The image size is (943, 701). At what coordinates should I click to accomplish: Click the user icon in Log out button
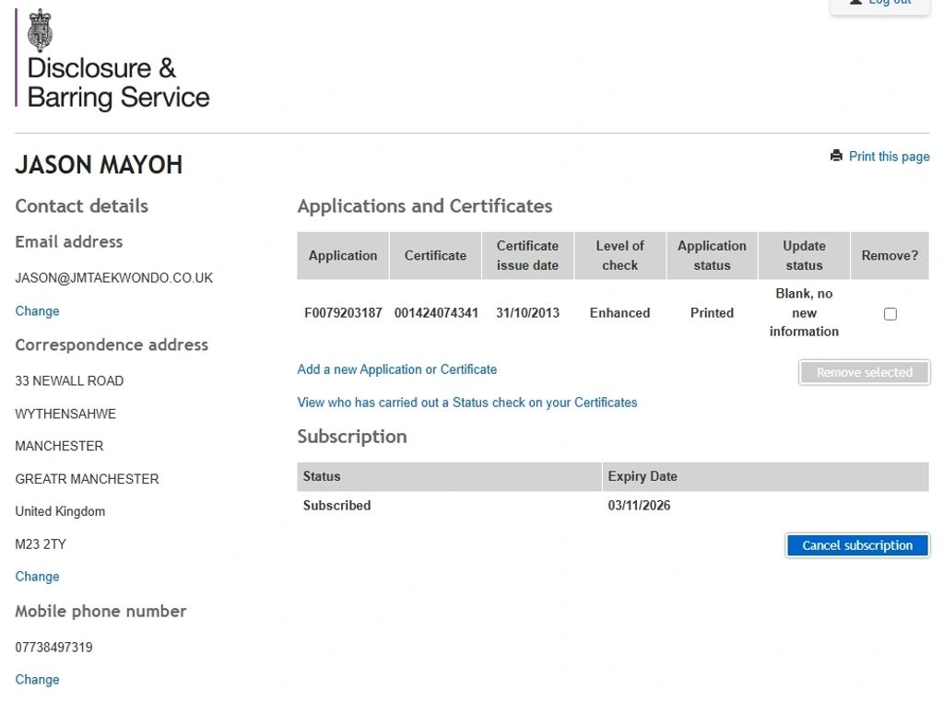(855, 3)
